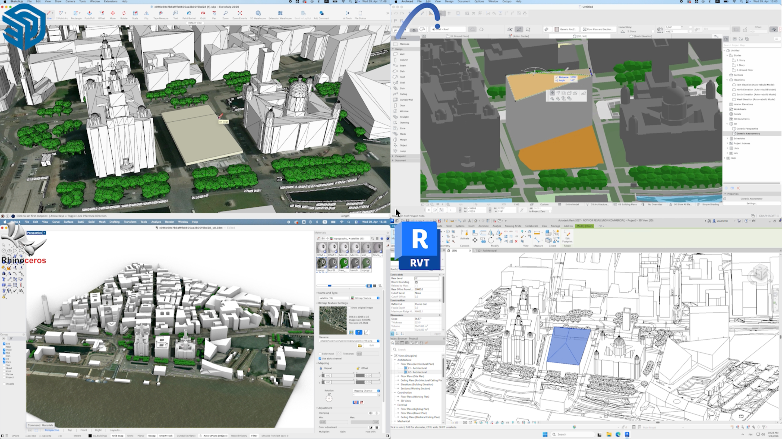
Task: Toggle Point osnap checkbox in Rhino
Action: (x=4, y=350)
